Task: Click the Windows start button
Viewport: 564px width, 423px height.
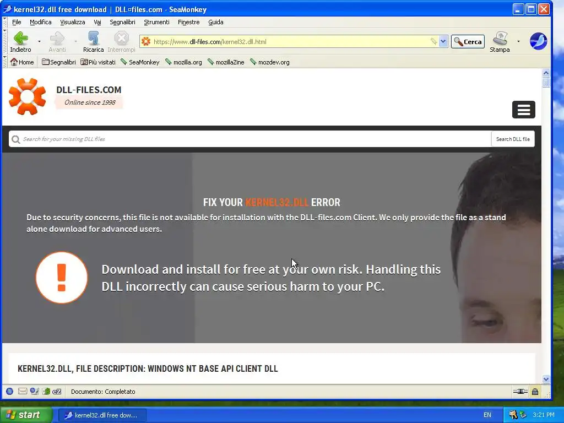Action: point(26,415)
